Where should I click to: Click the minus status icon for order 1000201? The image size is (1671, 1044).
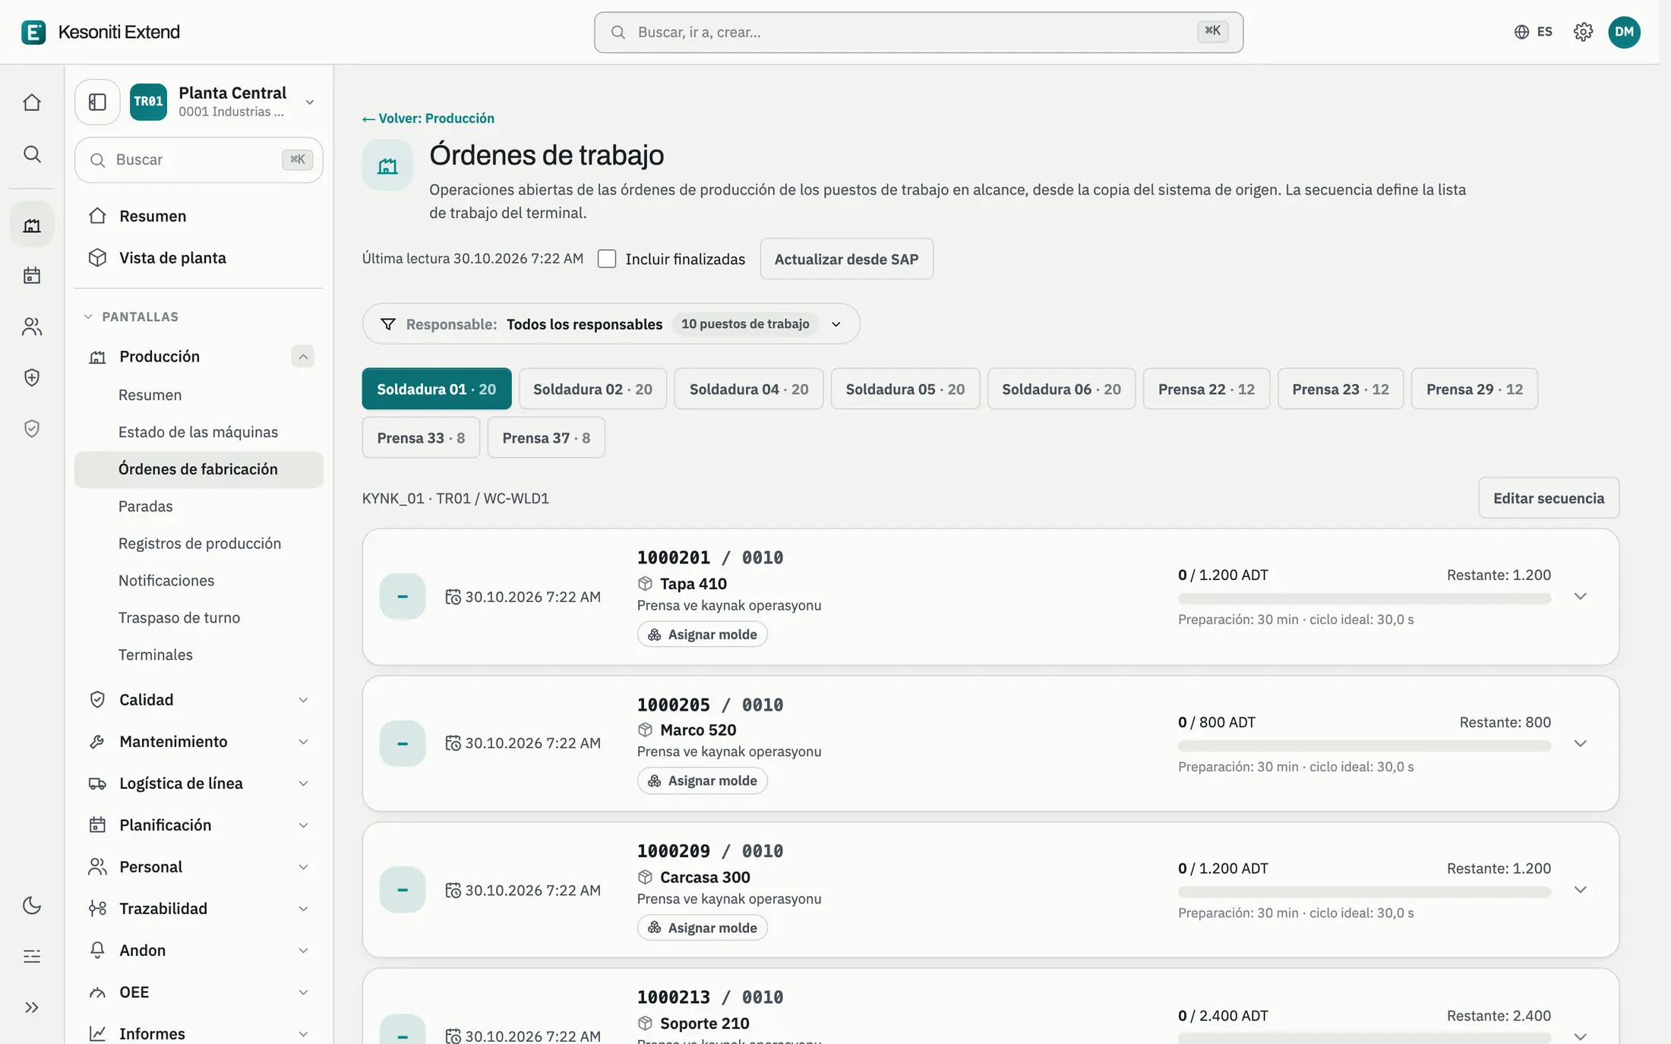click(x=403, y=597)
